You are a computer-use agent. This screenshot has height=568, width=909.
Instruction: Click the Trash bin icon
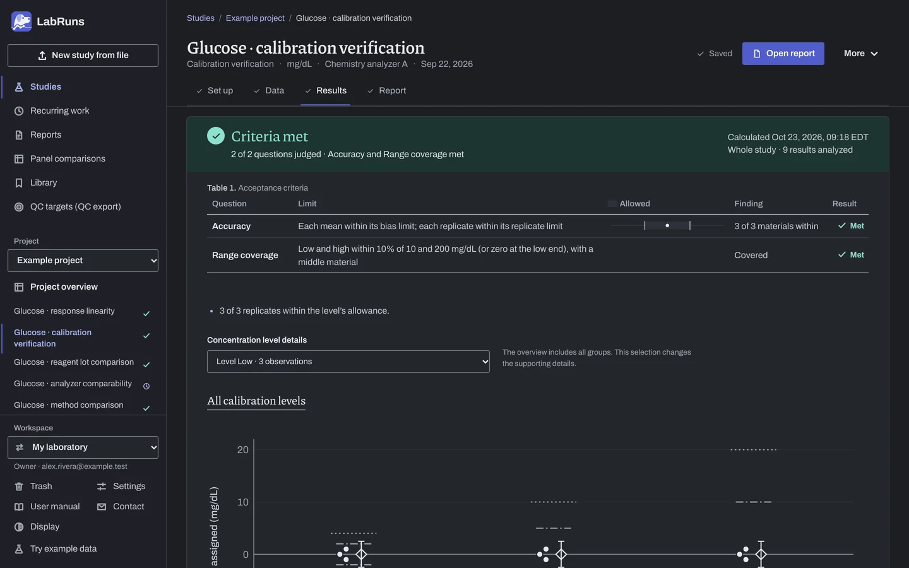point(19,487)
